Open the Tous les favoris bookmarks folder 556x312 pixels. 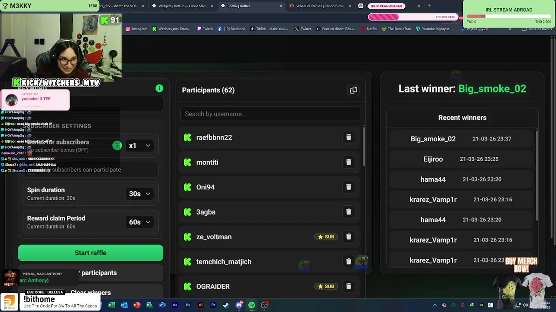537,29
